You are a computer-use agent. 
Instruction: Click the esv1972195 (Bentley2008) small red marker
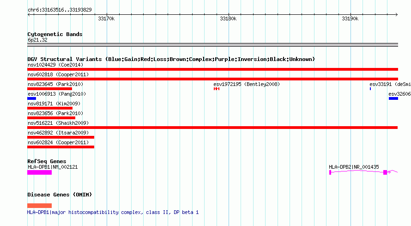point(217,89)
